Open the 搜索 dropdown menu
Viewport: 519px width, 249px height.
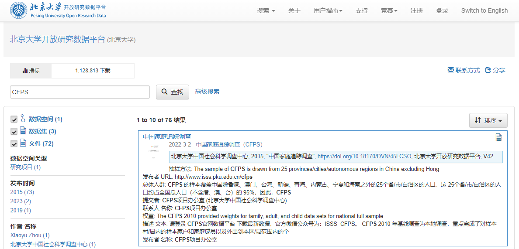click(x=266, y=10)
